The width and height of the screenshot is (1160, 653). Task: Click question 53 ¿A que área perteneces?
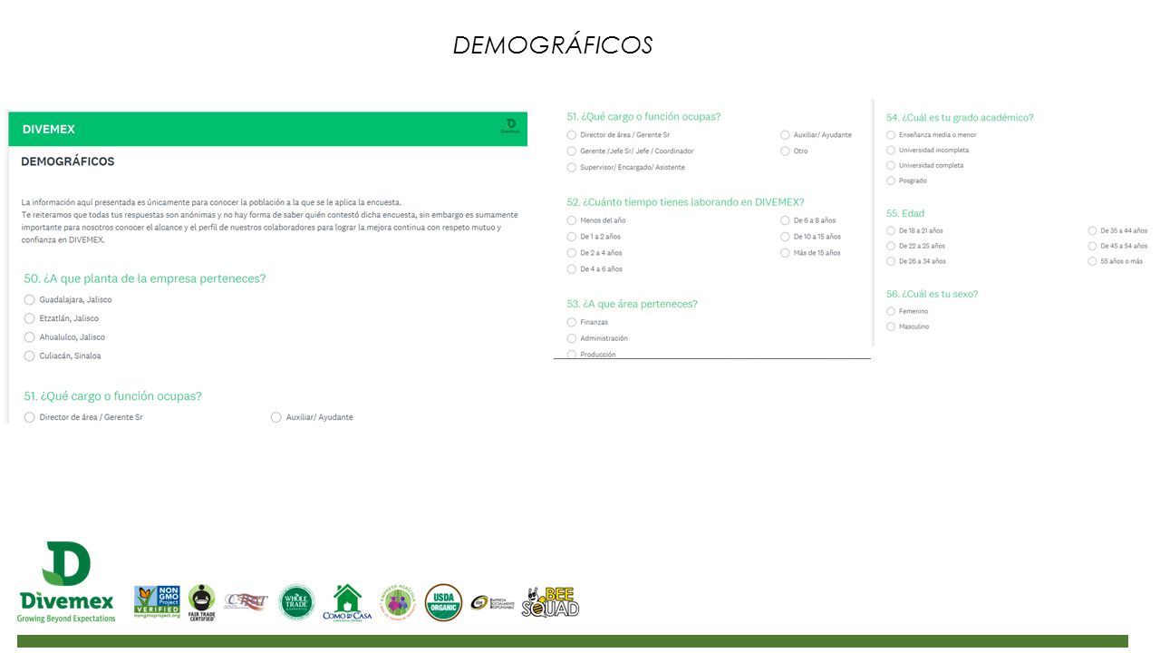pyautogui.click(x=632, y=304)
